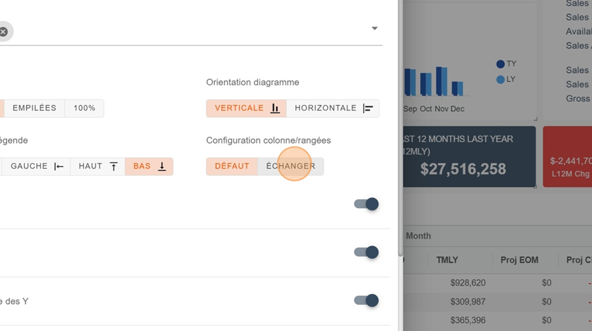The width and height of the screenshot is (592, 331).
Task: Click the left-align arrow icon on GAUCHE
Action: pos(59,166)
